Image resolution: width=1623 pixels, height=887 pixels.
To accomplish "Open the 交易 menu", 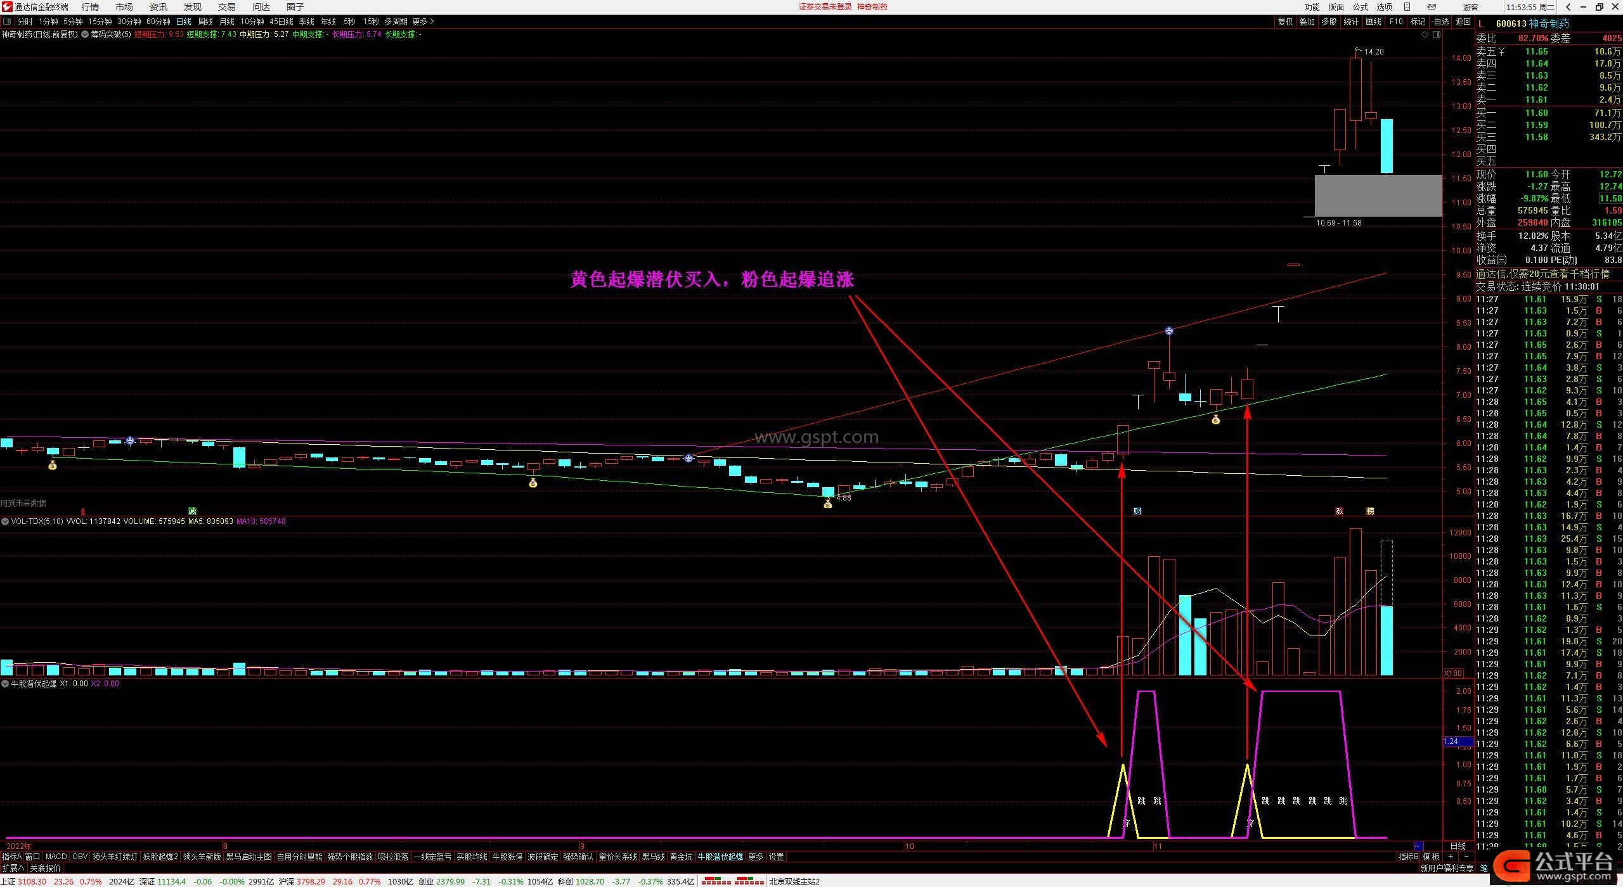I will [x=227, y=7].
